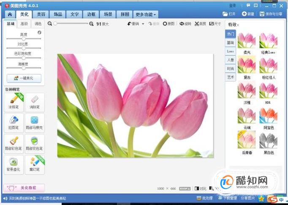This screenshot has height=205, width=288.
Task: Choose the 局部变色笔 recolor tool
Action: point(35,144)
